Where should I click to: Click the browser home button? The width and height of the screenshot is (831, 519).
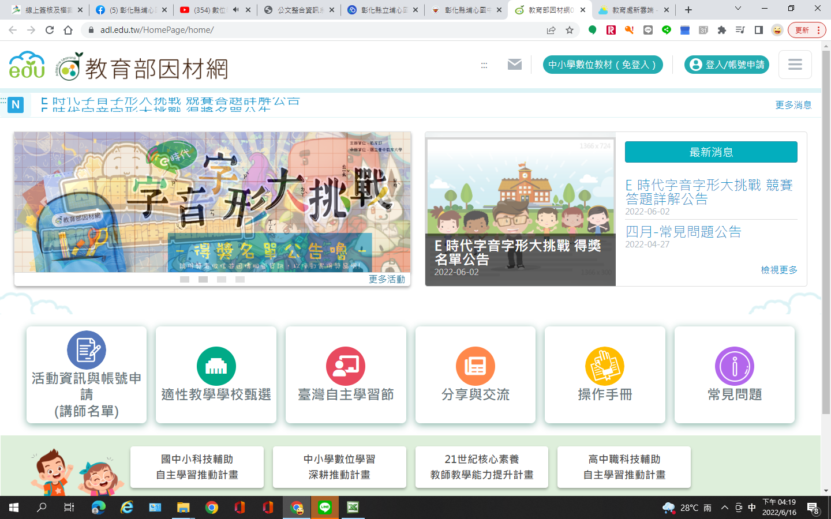[68, 30]
